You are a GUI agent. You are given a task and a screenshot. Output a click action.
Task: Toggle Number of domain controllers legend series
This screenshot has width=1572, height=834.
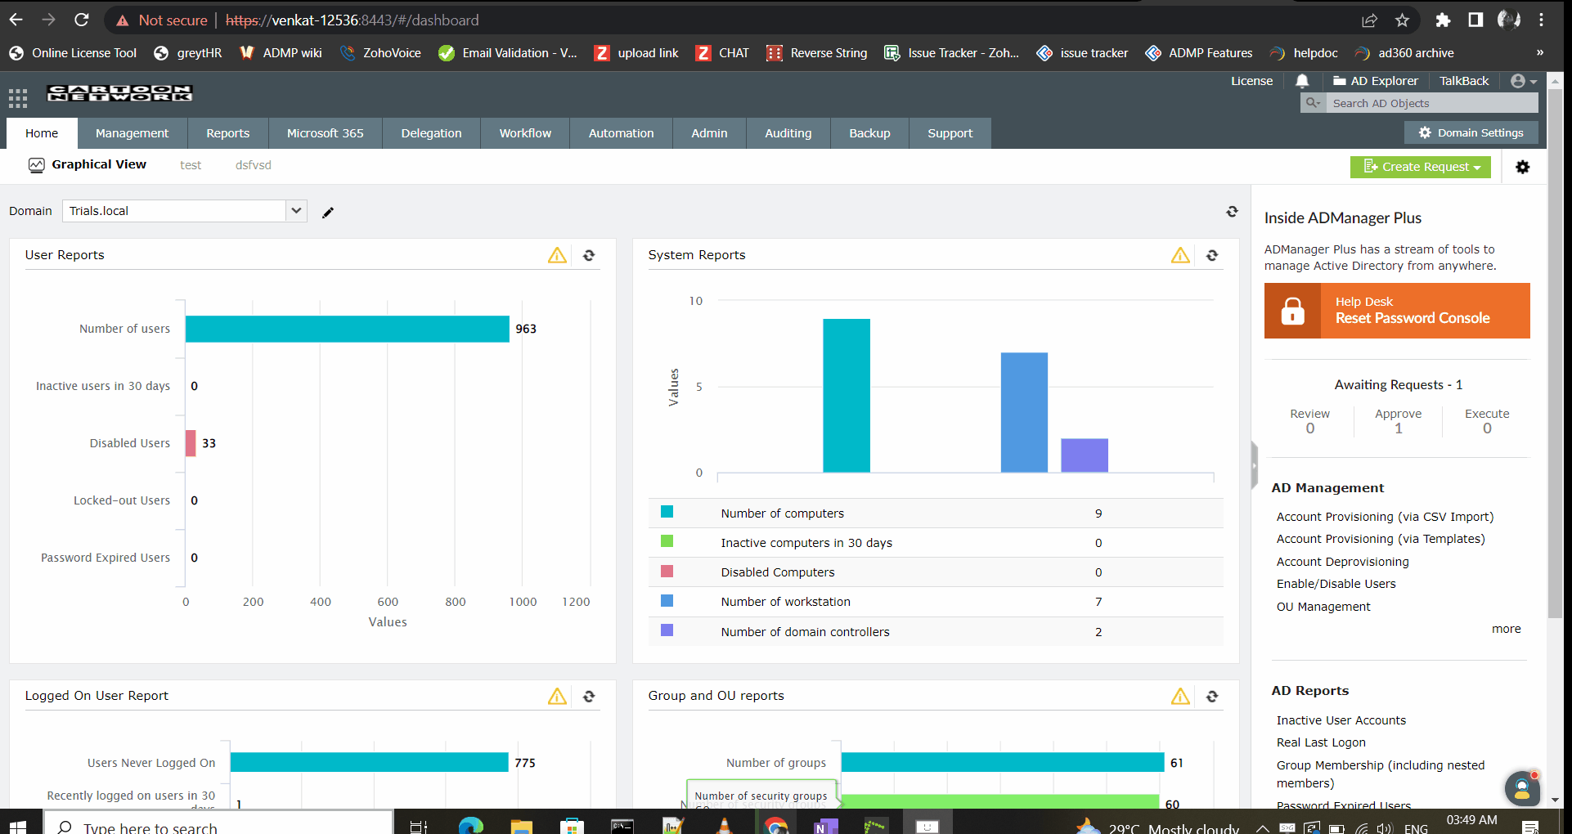[667, 630]
